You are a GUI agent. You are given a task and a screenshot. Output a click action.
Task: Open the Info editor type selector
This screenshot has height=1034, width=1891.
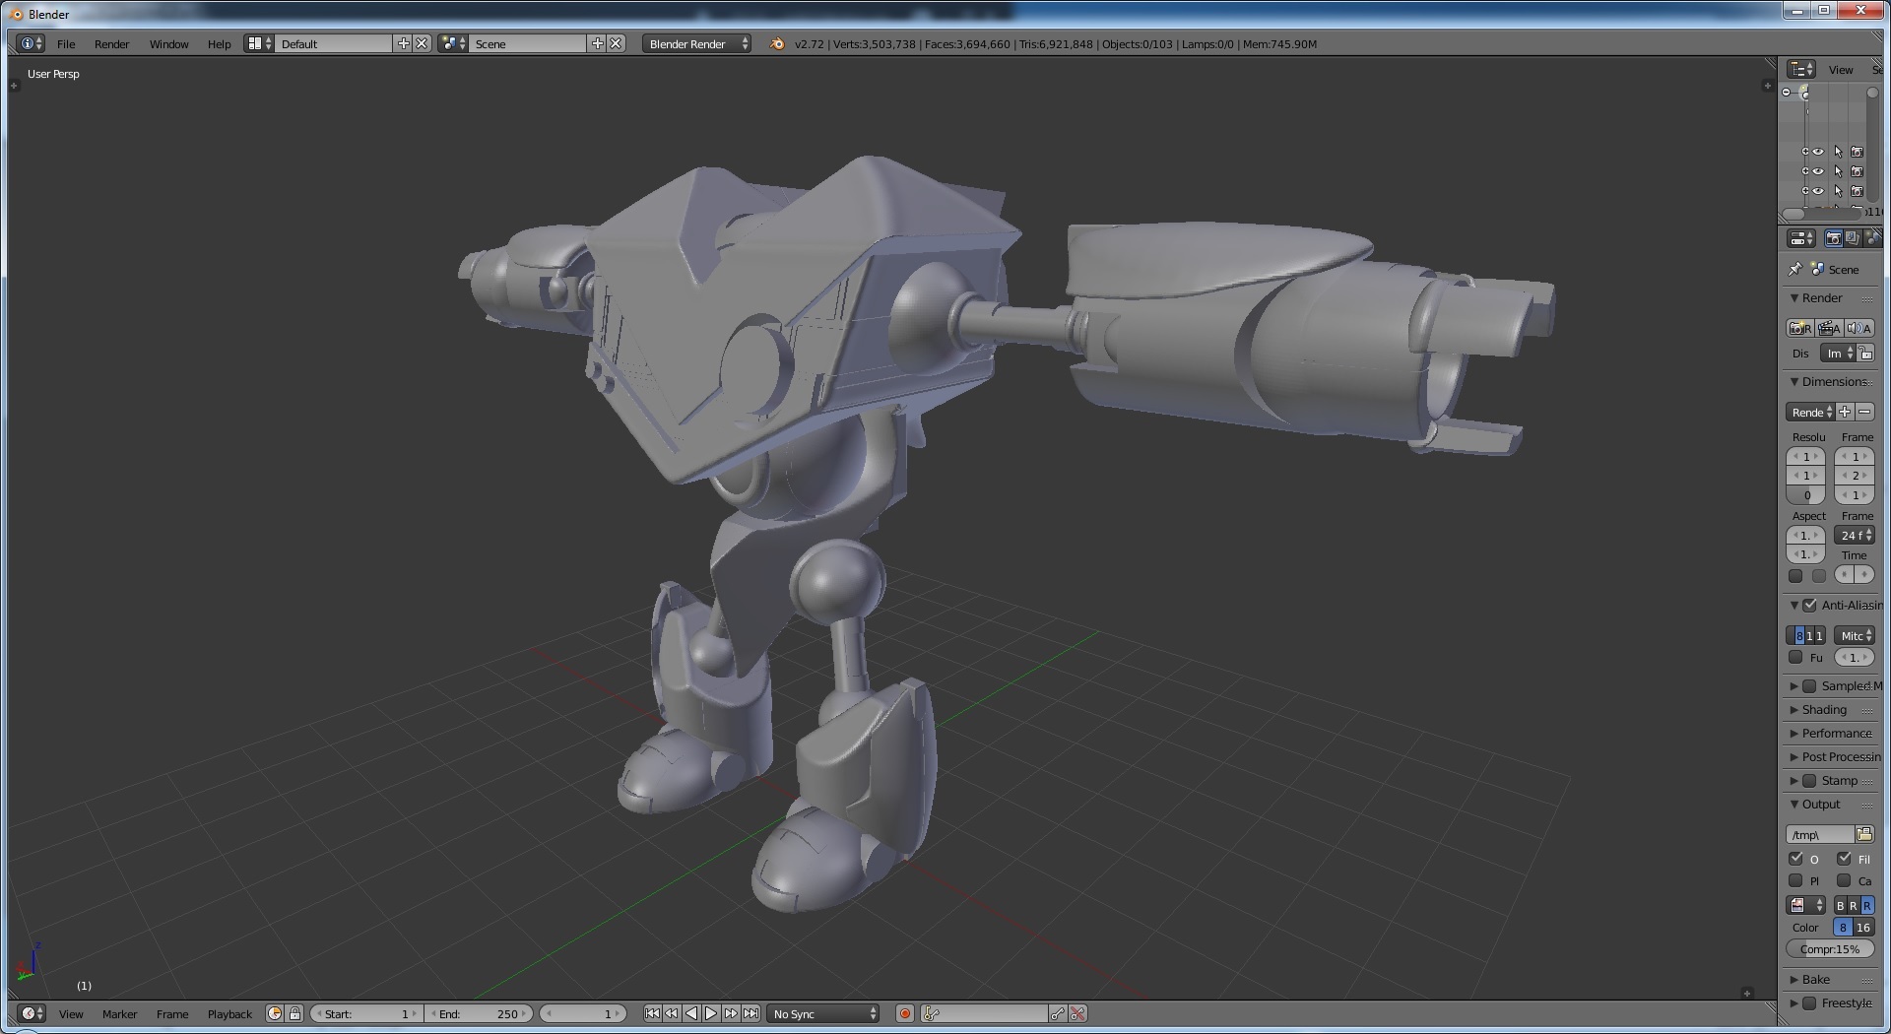pos(32,43)
